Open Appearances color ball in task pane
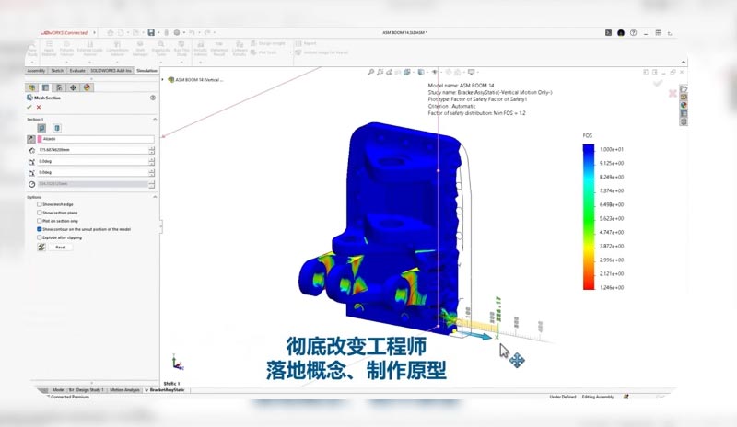 point(684,105)
